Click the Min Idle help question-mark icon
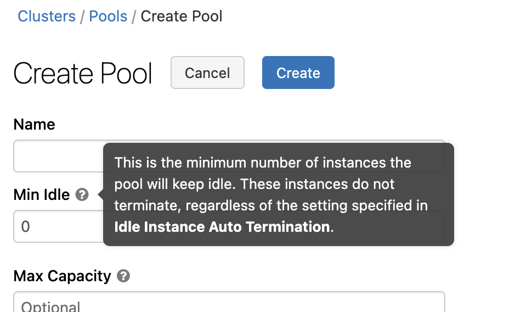The width and height of the screenshot is (532, 312). [x=82, y=194]
